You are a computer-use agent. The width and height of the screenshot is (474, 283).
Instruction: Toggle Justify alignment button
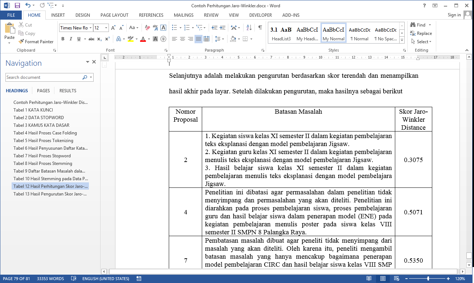tap(198, 39)
